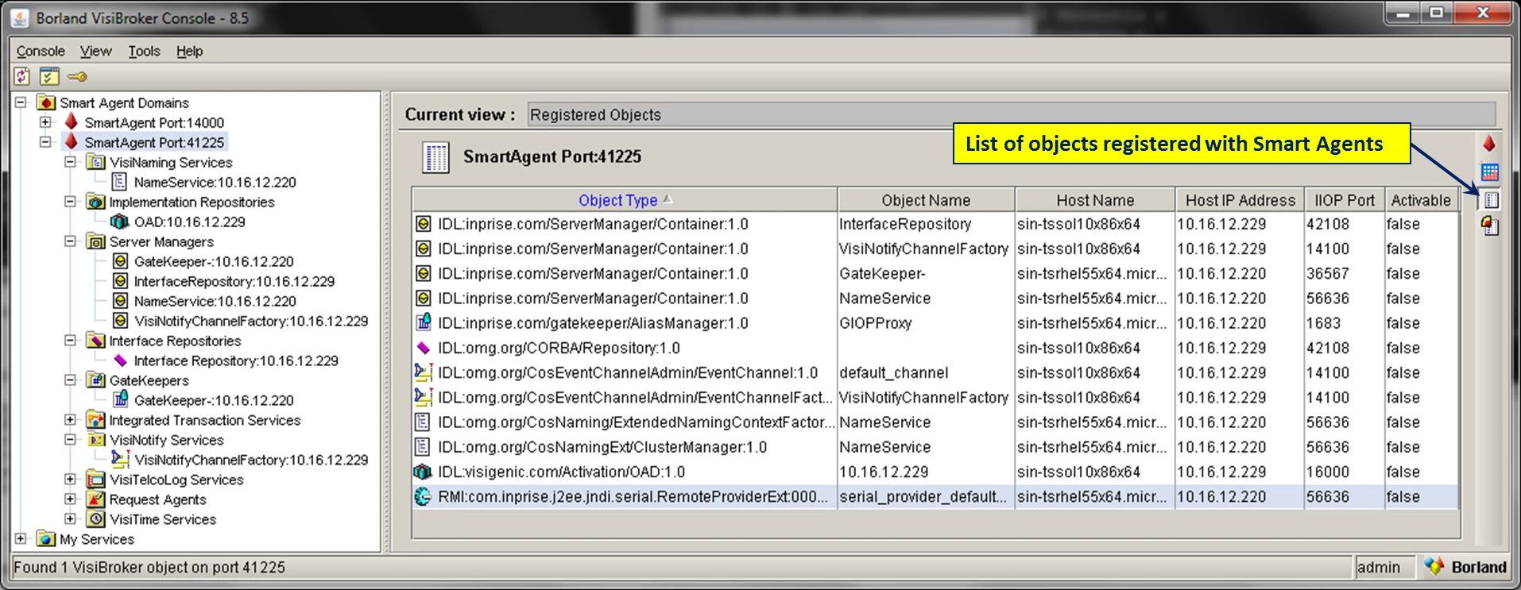Image resolution: width=1521 pixels, height=590 pixels.
Task: Select InterfaceRepository:10.16.12.229 tree item
Action: pyautogui.click(x=234, y=281)
